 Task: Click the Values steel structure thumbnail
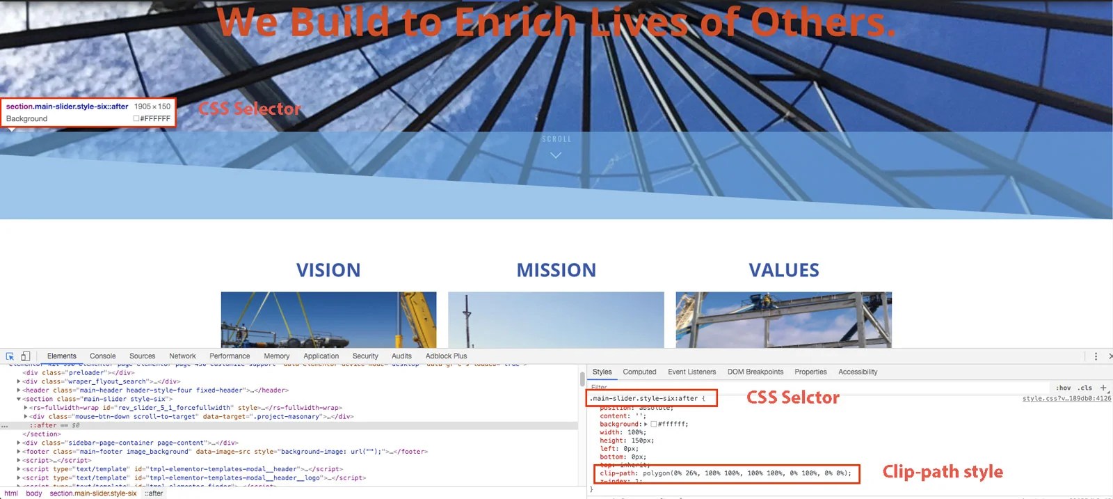coord(783,319)
